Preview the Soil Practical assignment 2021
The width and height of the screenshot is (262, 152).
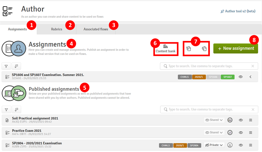coord(241,120)
